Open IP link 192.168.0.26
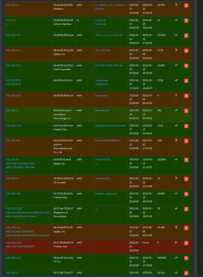Screen dimensions: 203x277 click(13, 95)
